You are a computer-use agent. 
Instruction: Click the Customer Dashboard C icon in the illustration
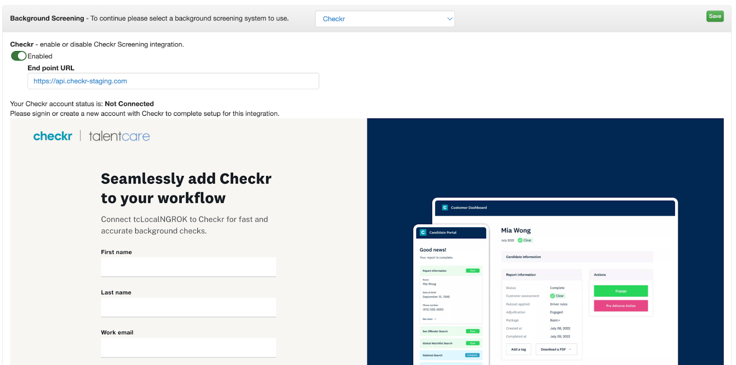[445, 208]
